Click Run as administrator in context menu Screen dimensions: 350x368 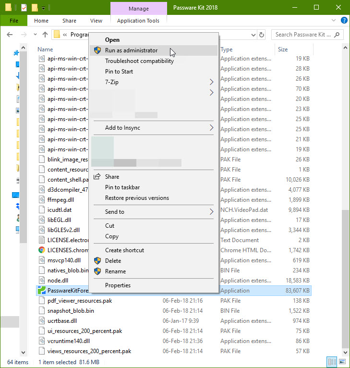154,50
